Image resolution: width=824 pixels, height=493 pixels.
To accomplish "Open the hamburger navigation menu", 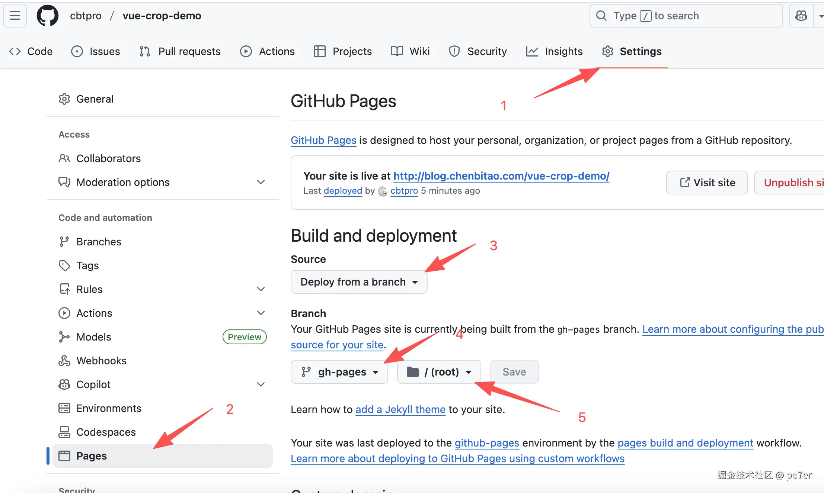I will (15, 16).
